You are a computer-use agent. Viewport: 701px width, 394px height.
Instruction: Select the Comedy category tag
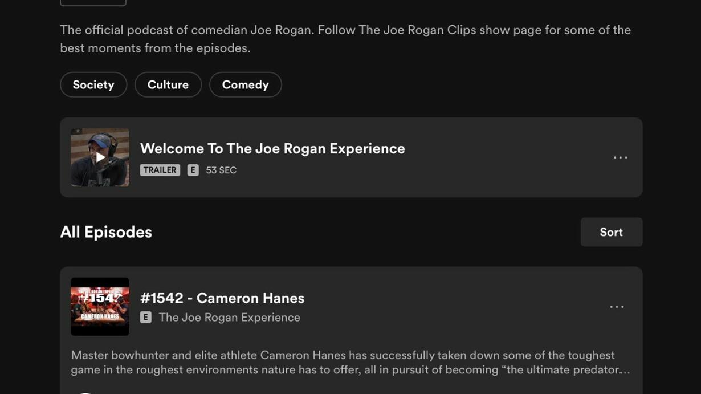(245, 84)
